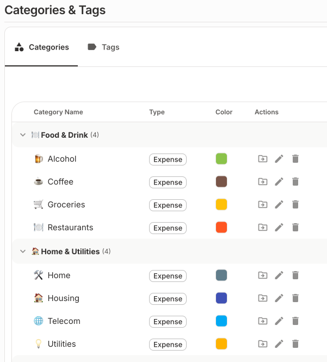Click the Categories & Tags page heading
Image resolution: width=327 pixels, height=362 pixels.
coord(55,10)
